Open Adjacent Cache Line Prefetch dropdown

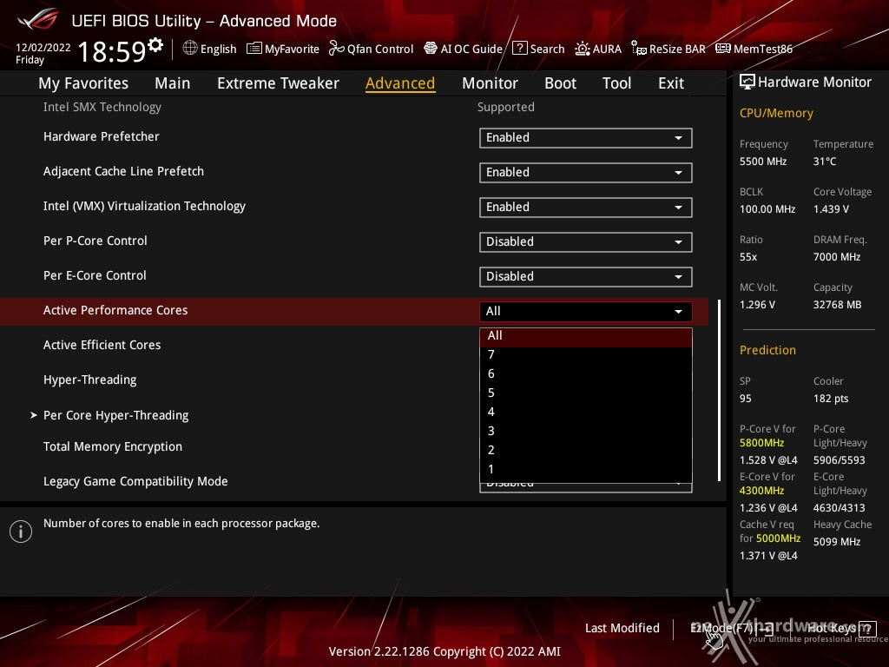click(x=586, y=173)
